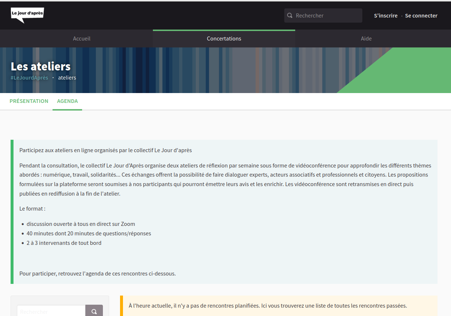This screenshot has width=451, height=316.
Task: Click the Les ateliers page heading
Action: pyautogui.click(x=41, y=66)
